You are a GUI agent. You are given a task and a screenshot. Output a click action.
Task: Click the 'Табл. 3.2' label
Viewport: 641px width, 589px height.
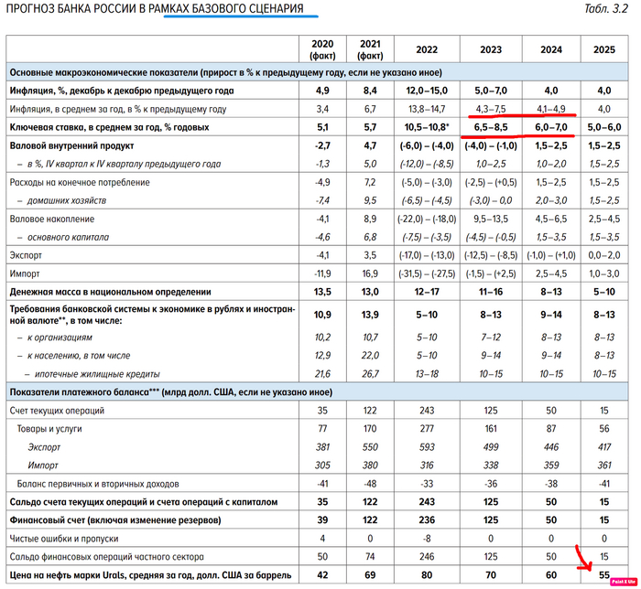(606, 8)
